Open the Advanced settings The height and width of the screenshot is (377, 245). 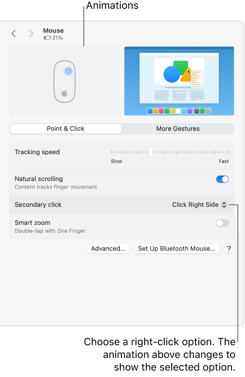[108, 249]
